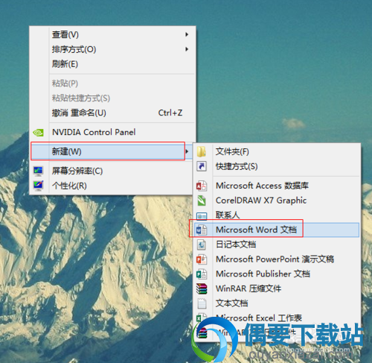The image size is (372, 363).
Task: Click the Microsoft Publisher icon
Action: (x=202, y=274)
